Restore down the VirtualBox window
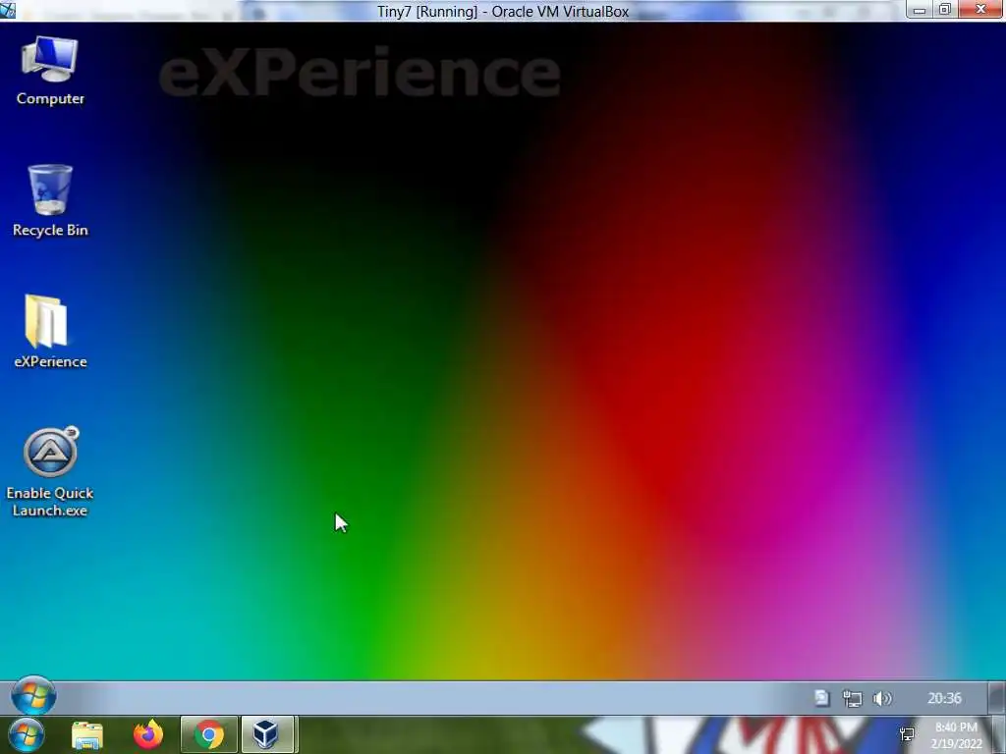Screen dimensions: 1006x754 pyautogui.click(x=944, y=10)
